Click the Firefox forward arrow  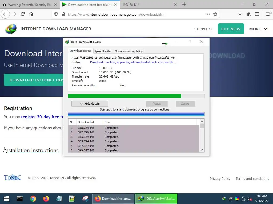click(14, 14)
